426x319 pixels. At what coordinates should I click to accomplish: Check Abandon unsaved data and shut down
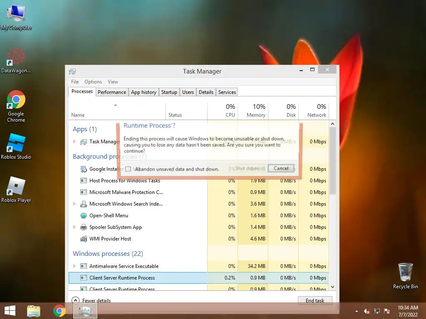128,169
